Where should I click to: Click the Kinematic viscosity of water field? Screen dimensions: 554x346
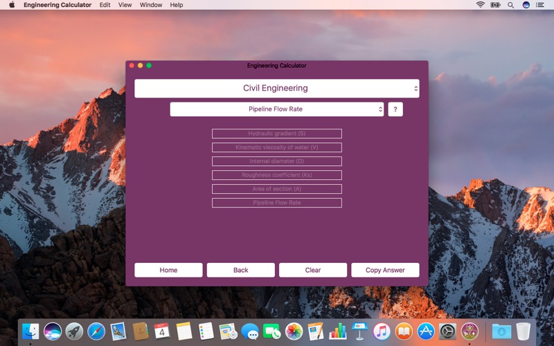click(276, 147)
